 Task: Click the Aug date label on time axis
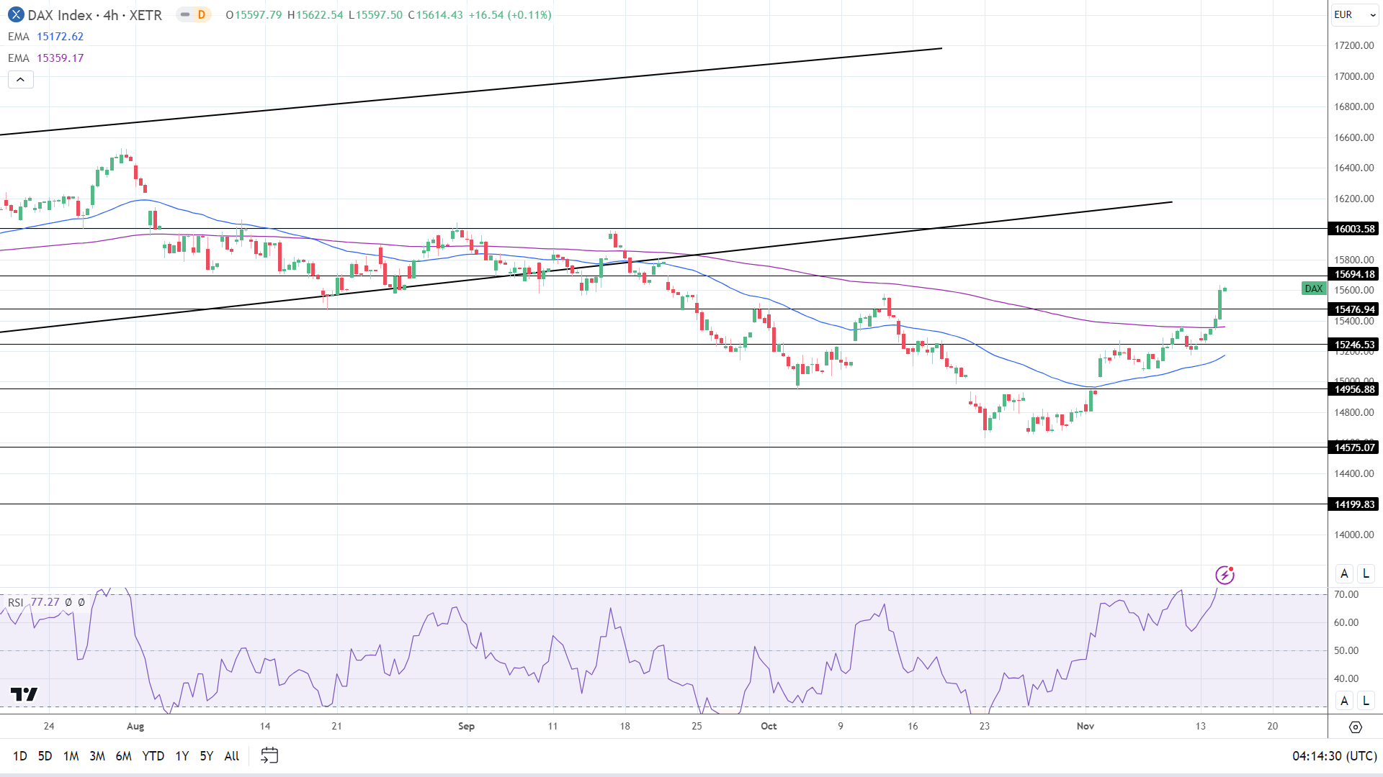135,726
